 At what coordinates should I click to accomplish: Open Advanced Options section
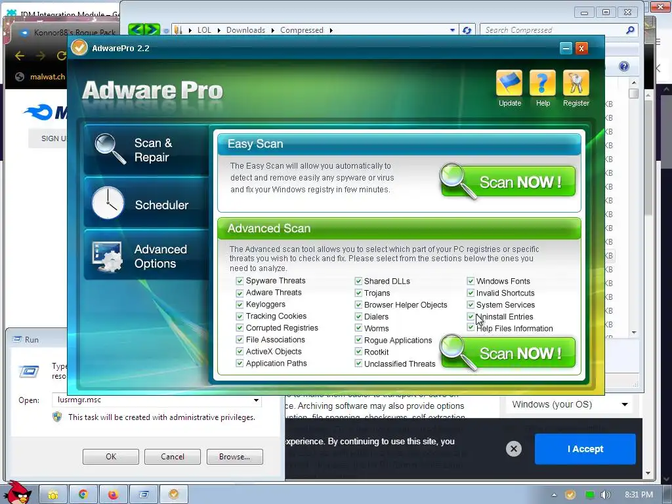click(146, 256)
